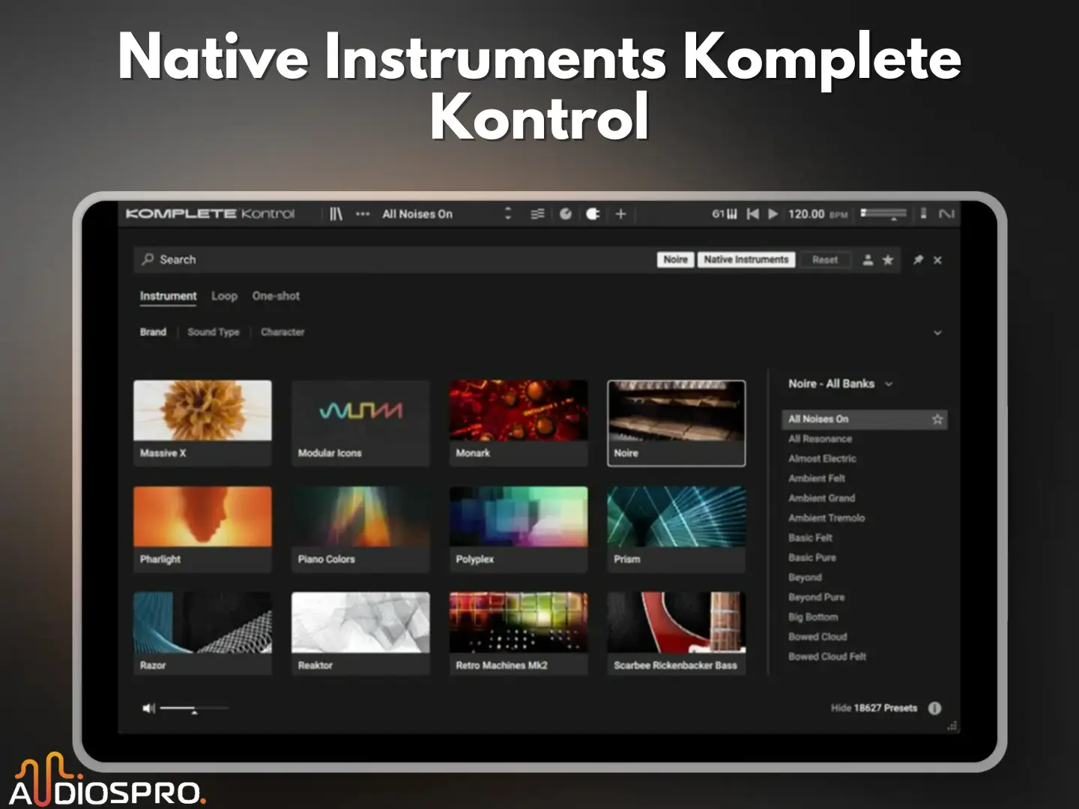Select the Retro Machines Mk2 thumbnail
The height and width of the screenshot is (809, 1079).
(519, 634)
